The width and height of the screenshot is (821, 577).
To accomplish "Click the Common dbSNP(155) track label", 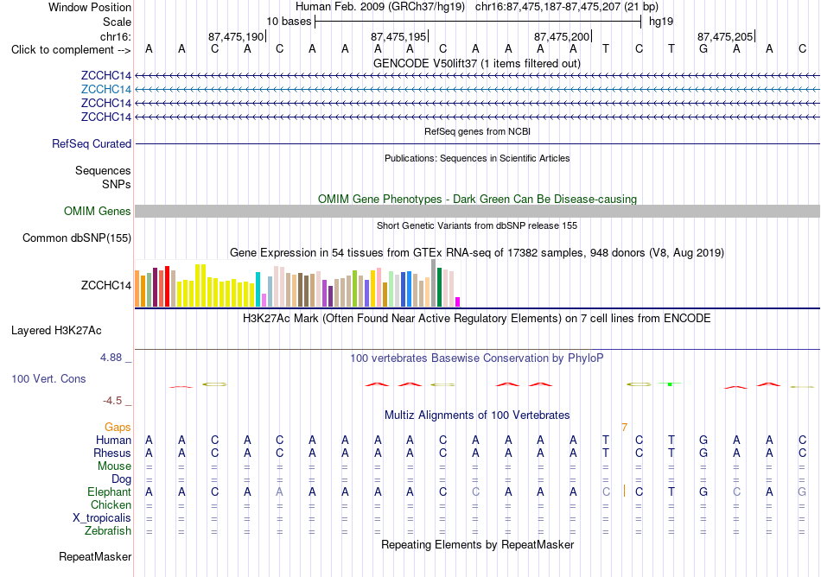I will tap(76, 238).
